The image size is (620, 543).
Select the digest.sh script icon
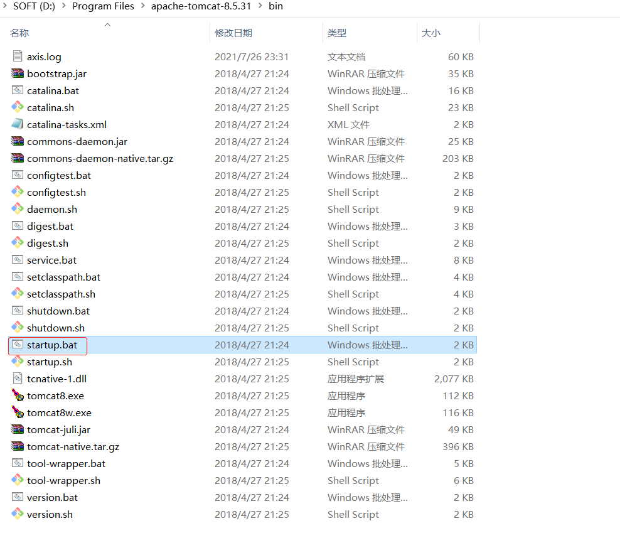(18, 242)
